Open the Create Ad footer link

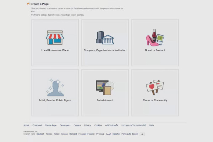click(37, 125)
